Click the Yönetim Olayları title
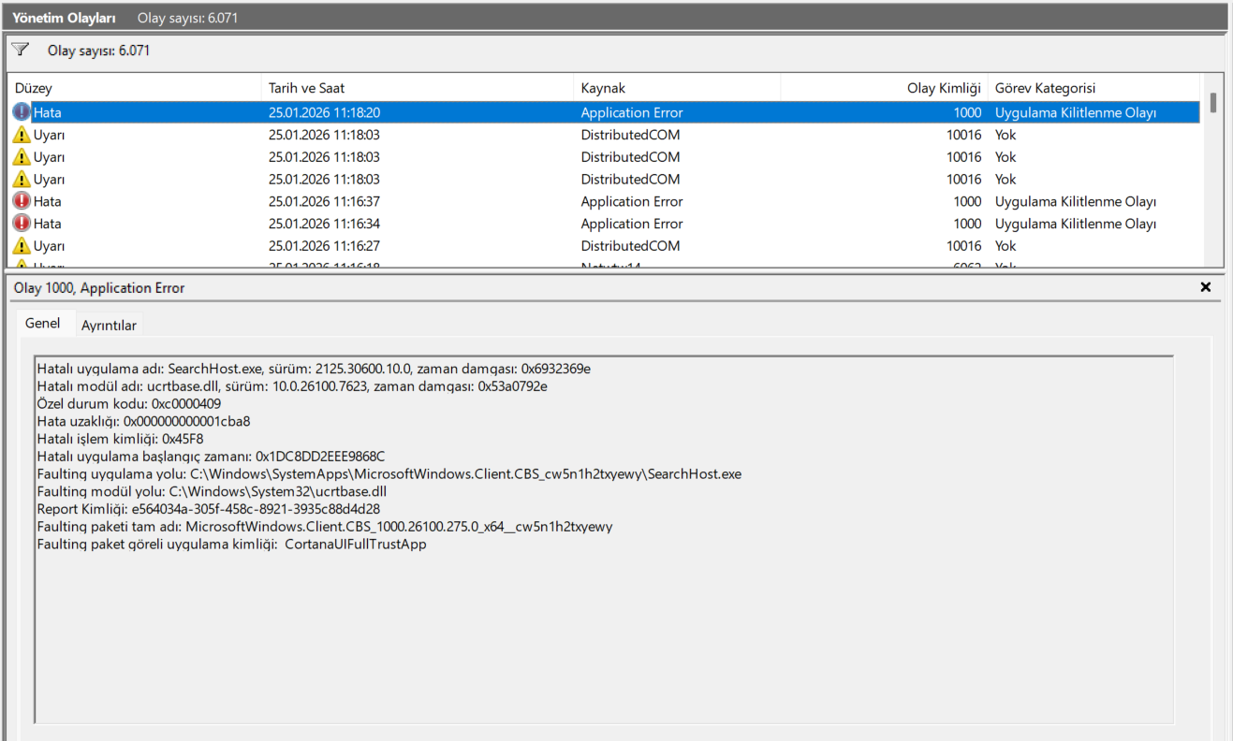Viewport: 1233px width, 741px height. coord(64,18)
